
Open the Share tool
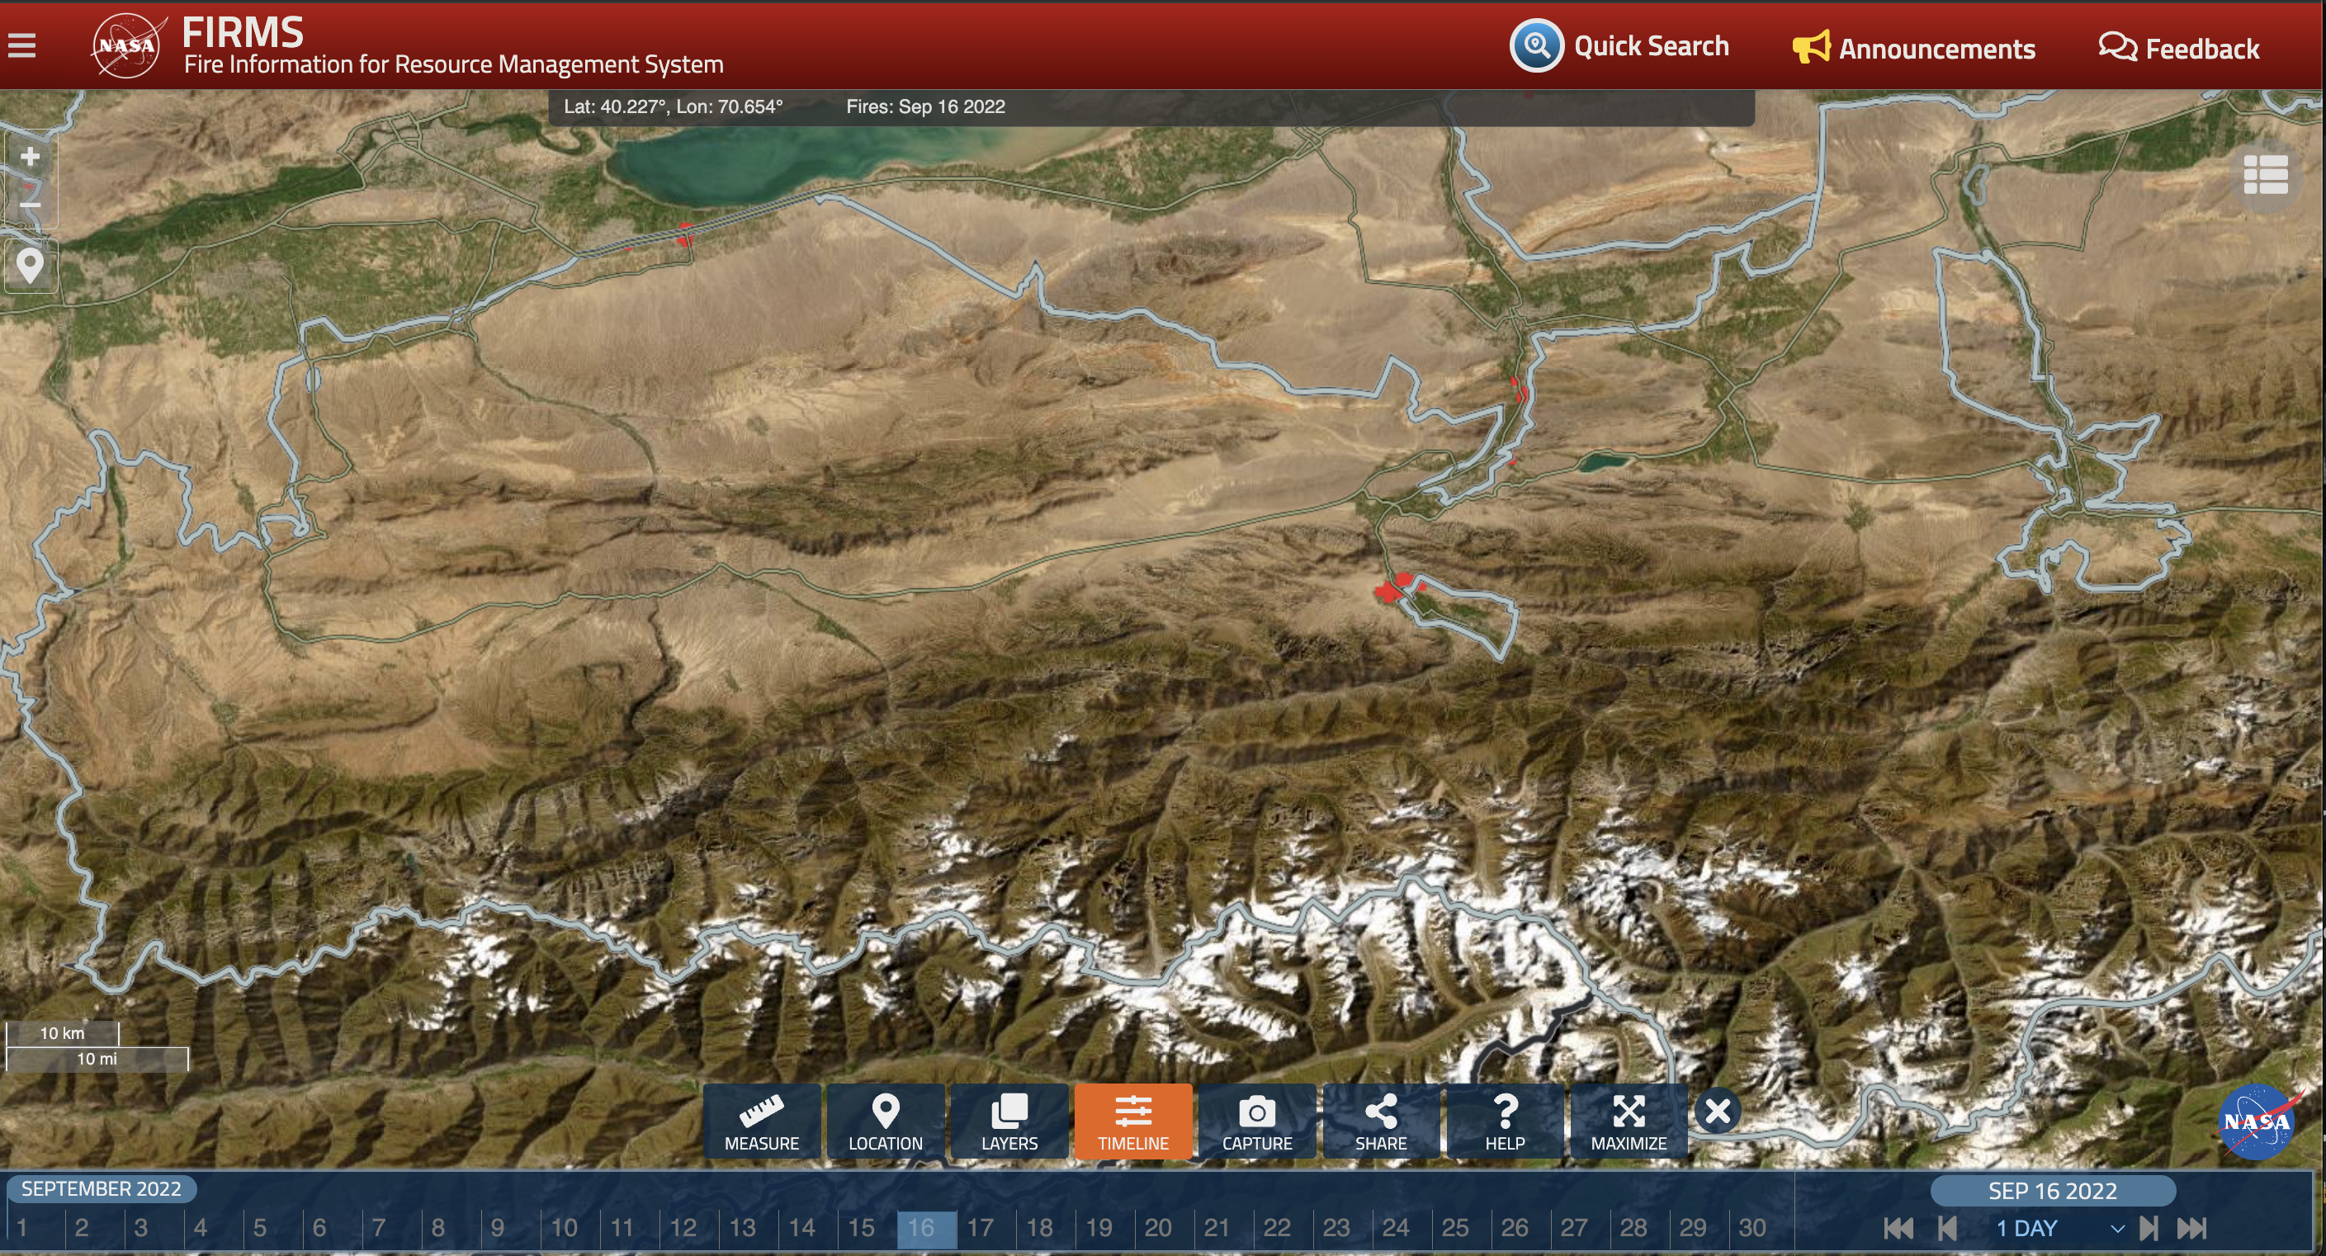(1381, 1121)
